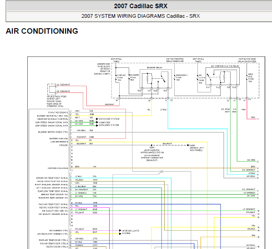Click the 'DEFOGGER SYSTEM' arrow destination
This screenshot has width=272, height=249.
click(x=109, y=119)
